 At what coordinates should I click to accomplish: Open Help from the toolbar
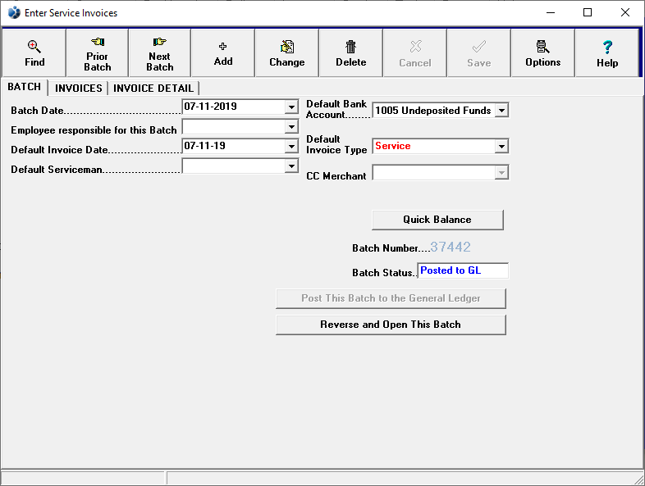click(x=607, y=48)
